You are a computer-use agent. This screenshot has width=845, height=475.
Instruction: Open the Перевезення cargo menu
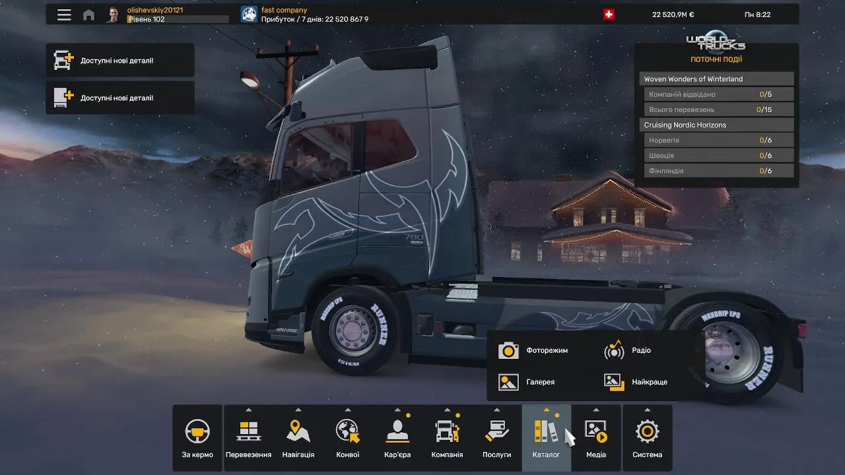(248, 438)
